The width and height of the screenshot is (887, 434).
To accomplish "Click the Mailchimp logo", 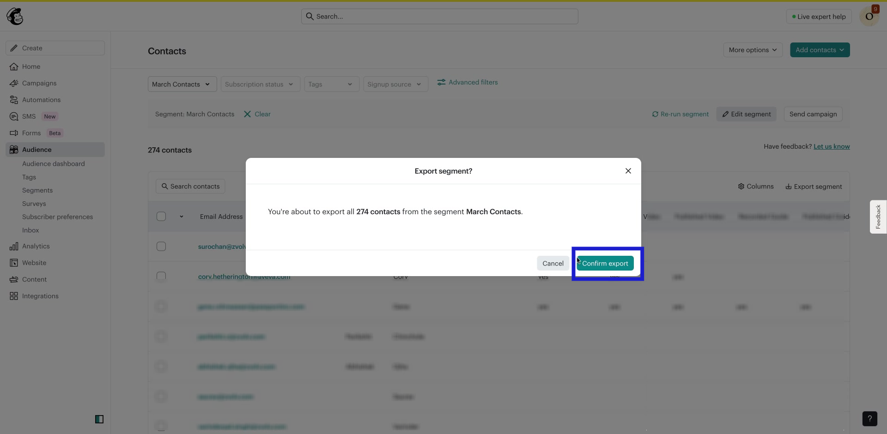I will tap(15, 16).
